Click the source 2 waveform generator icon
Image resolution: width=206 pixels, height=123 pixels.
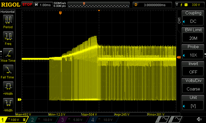(176, 119)
